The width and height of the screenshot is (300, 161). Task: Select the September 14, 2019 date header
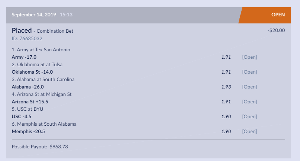point(34,15)
